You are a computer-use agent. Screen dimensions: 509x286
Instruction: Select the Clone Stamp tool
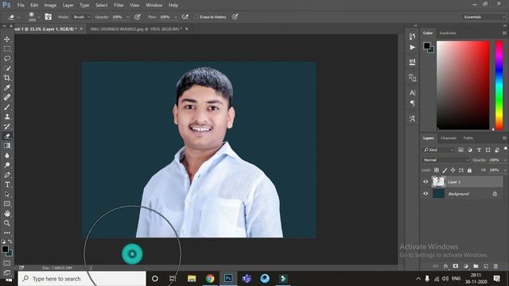[7, 117]
